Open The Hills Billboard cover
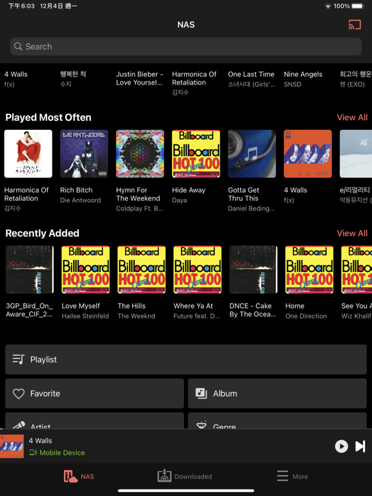 point(141,269)
